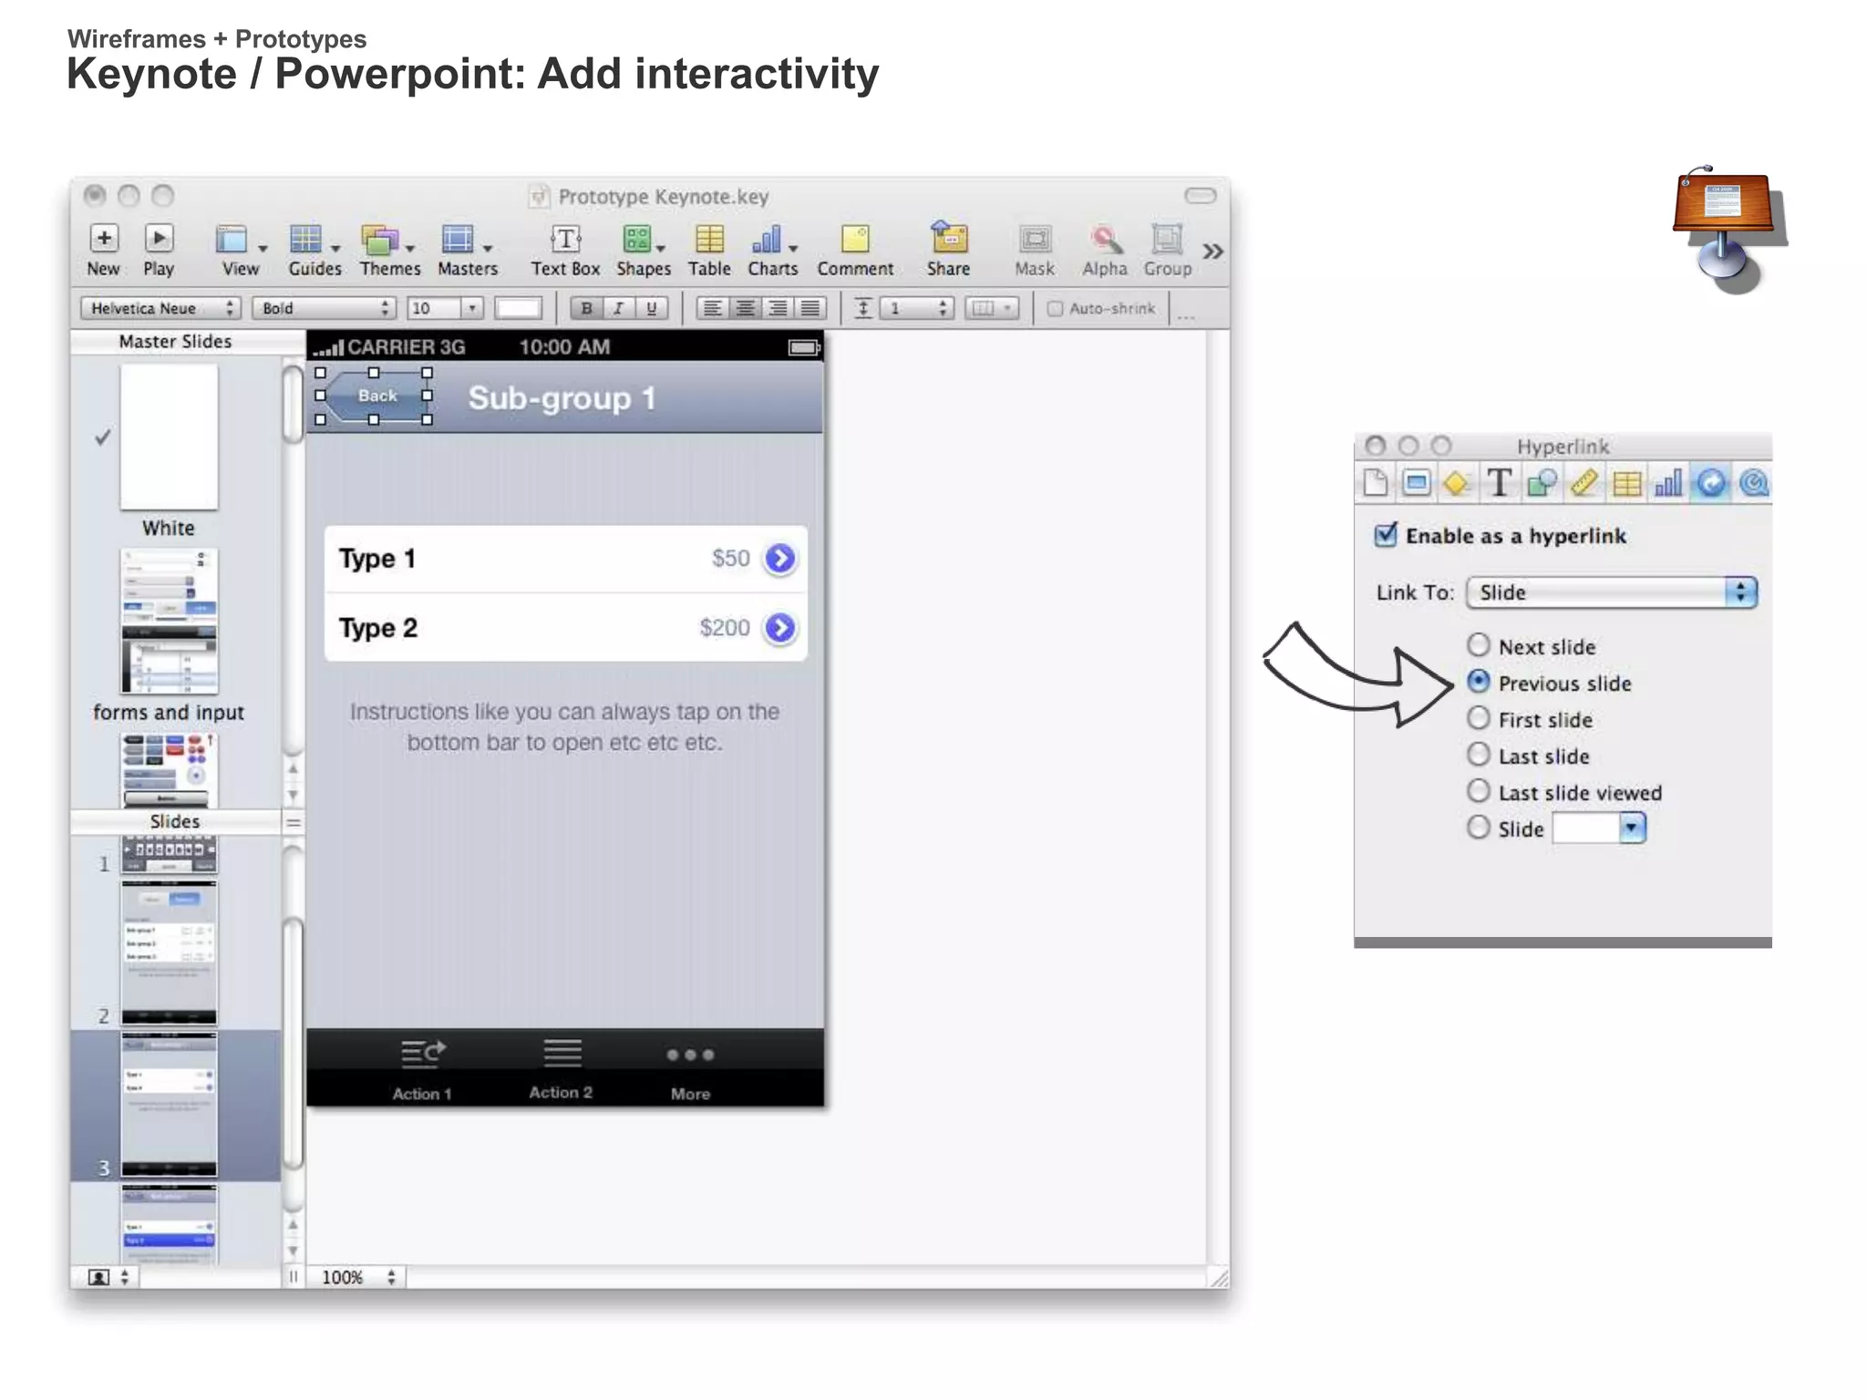Open the Link To Slide dropdown
1867x1400 pixels.
click(1612, 592)
